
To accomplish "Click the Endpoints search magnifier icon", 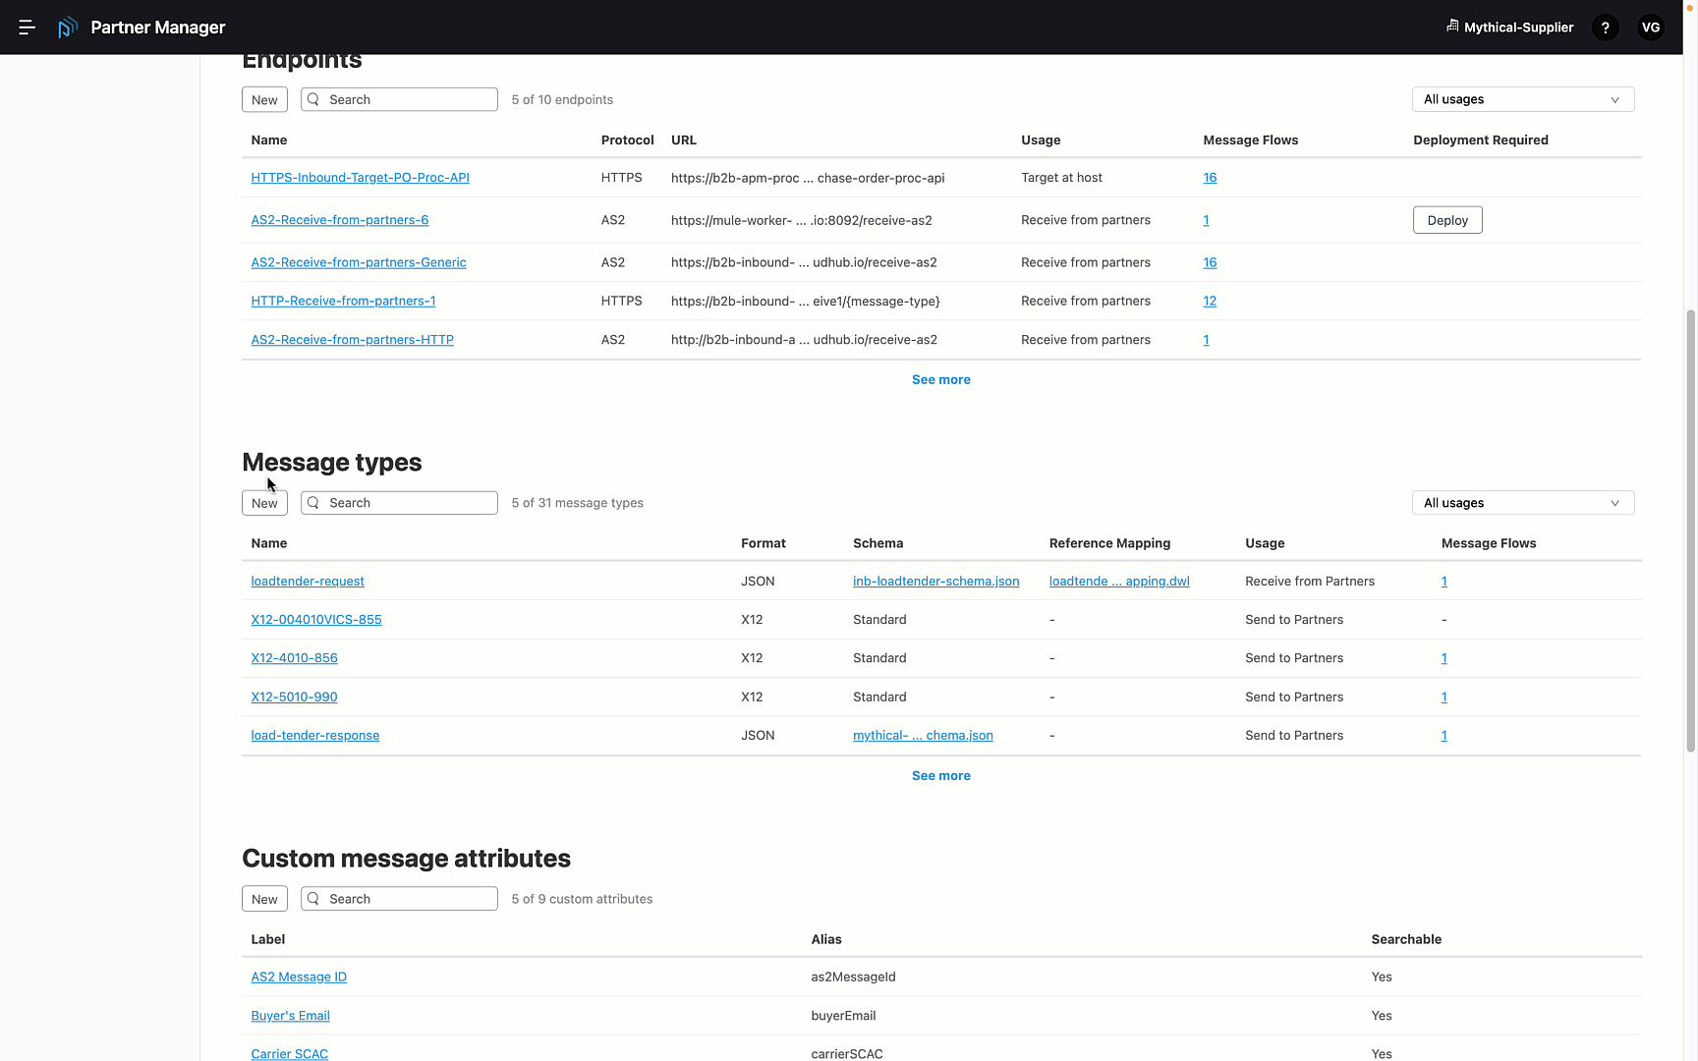I will click(x=313, y=99).
